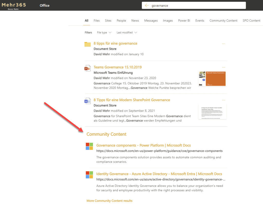Open the Power BI tab

(184, 21)
